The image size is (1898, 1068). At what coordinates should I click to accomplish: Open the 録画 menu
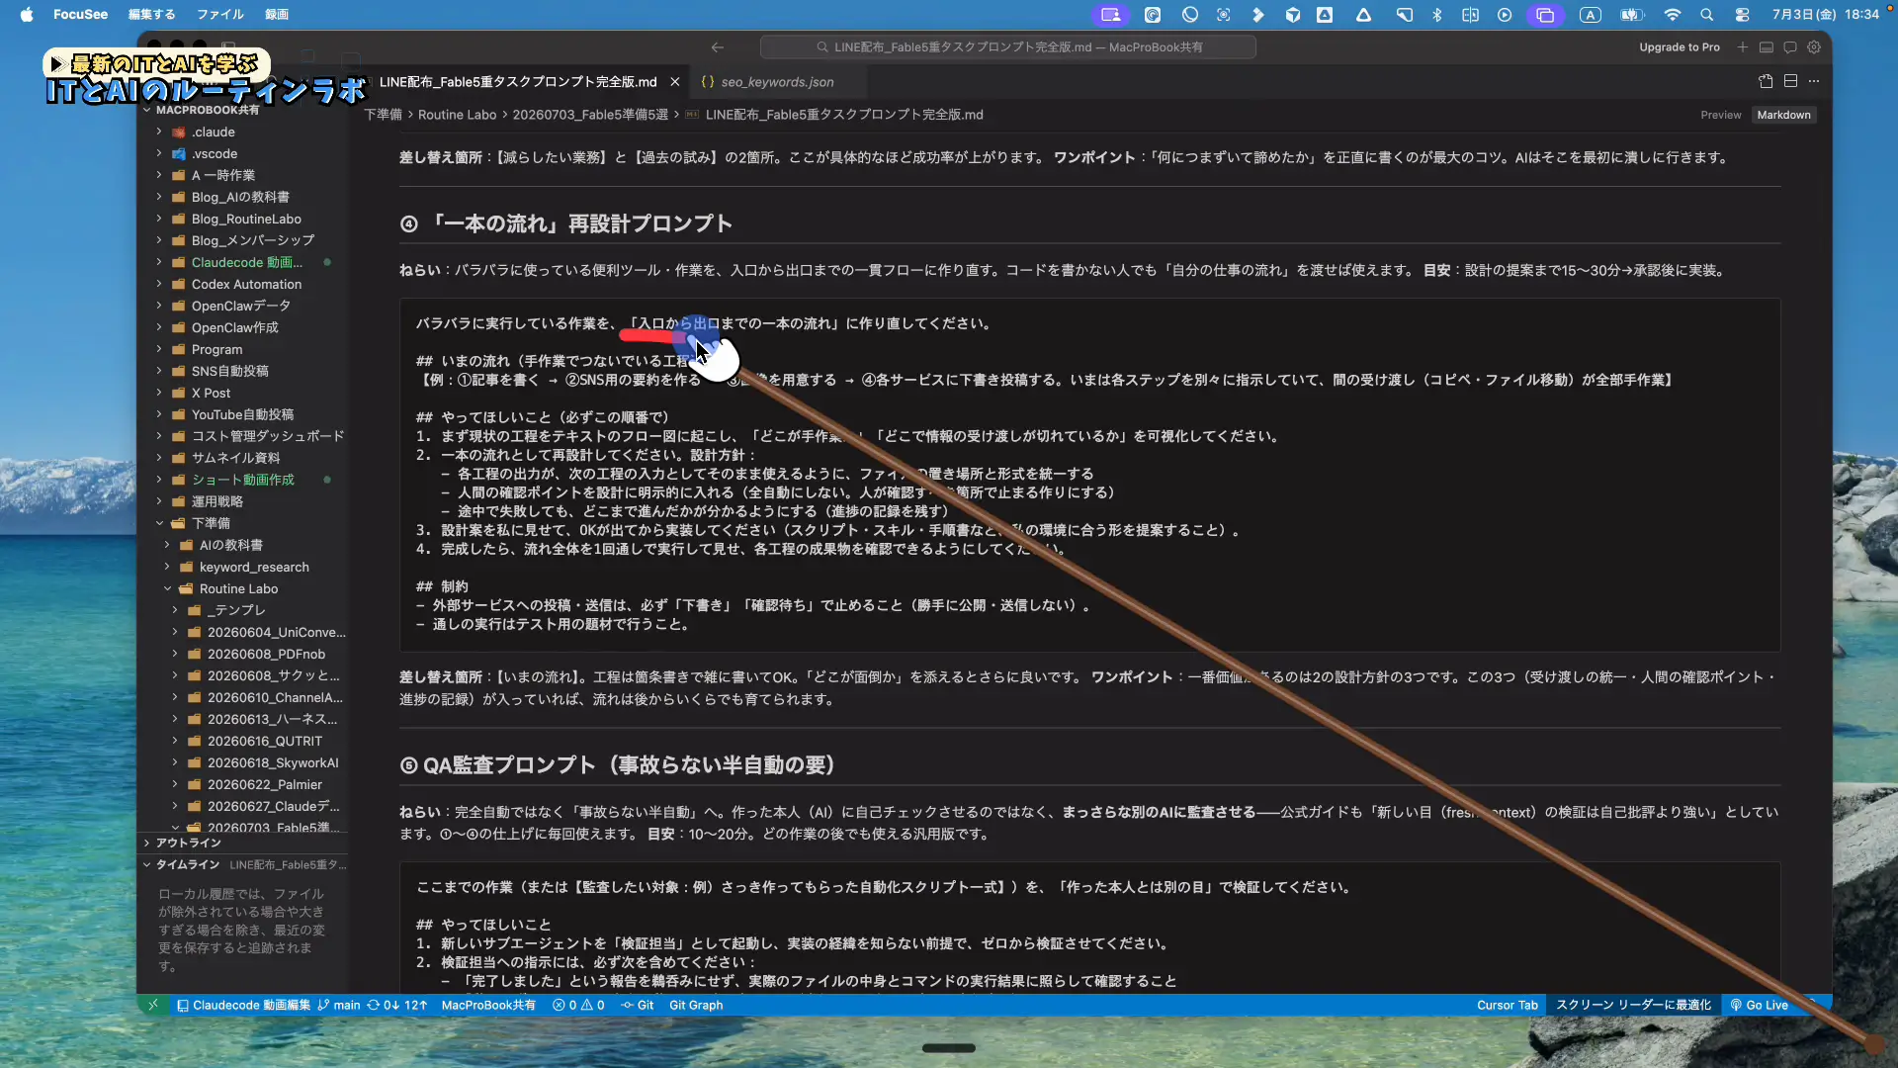pyautogui.click(x=277, y=14)
